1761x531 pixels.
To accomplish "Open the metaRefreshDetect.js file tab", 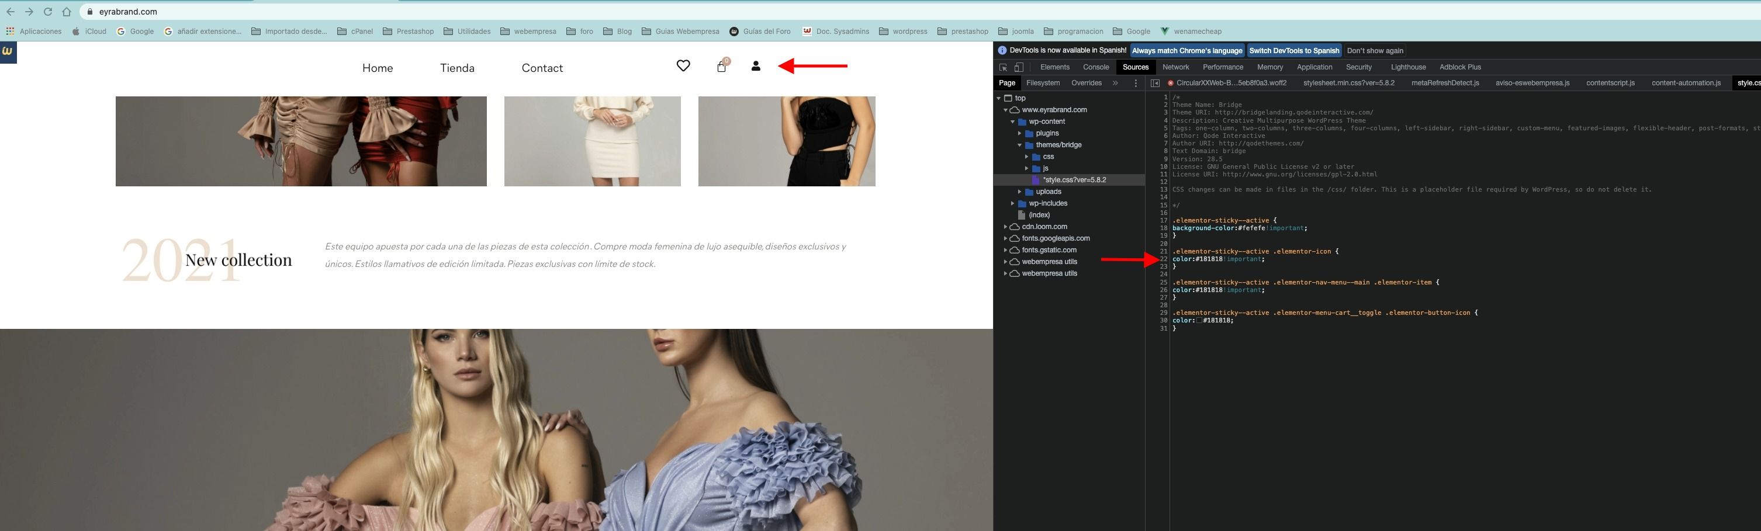I will point(1444,83).
